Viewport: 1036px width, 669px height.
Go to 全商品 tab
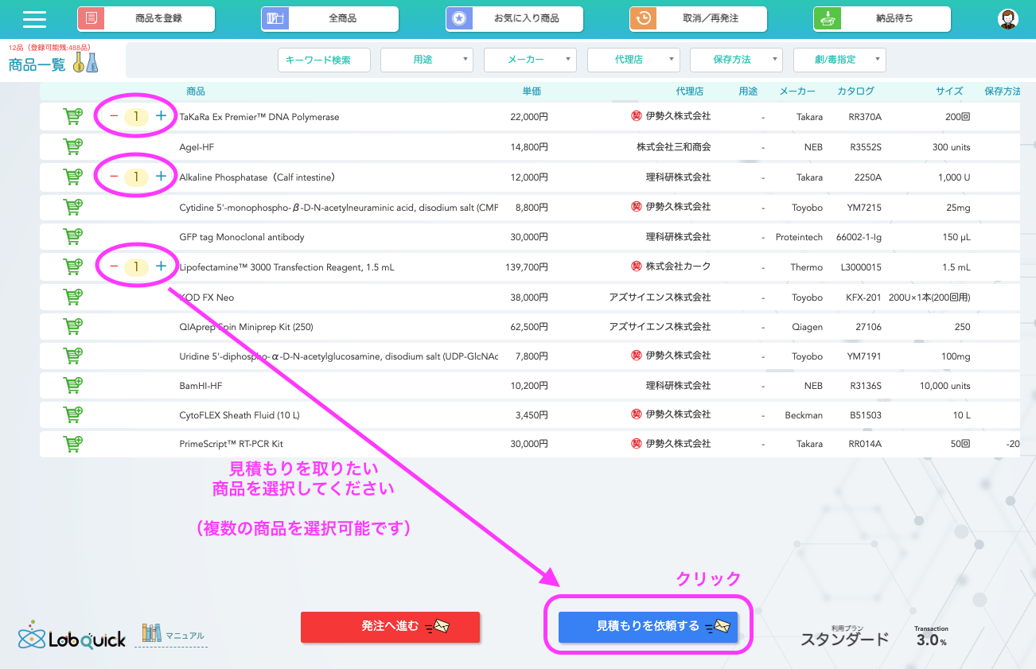click(x=330, y=18)
